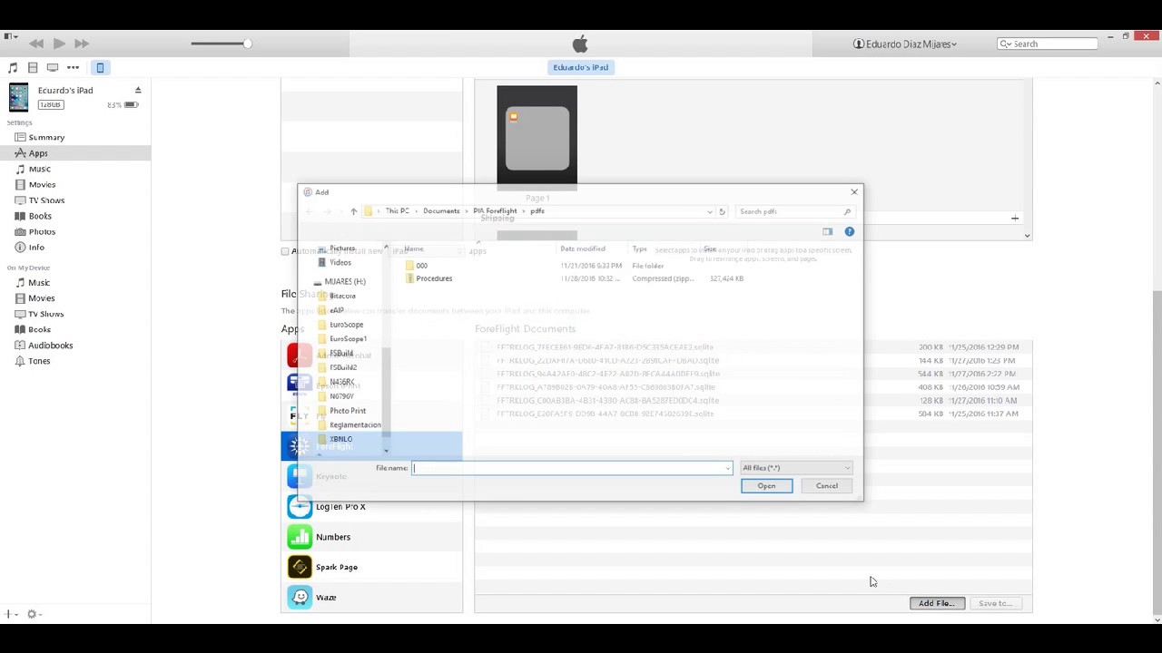The width and height of the screenshot is (1162, 653).
Task: Select the Photo Print folder in the tree
Action: (x=347, y=411)
